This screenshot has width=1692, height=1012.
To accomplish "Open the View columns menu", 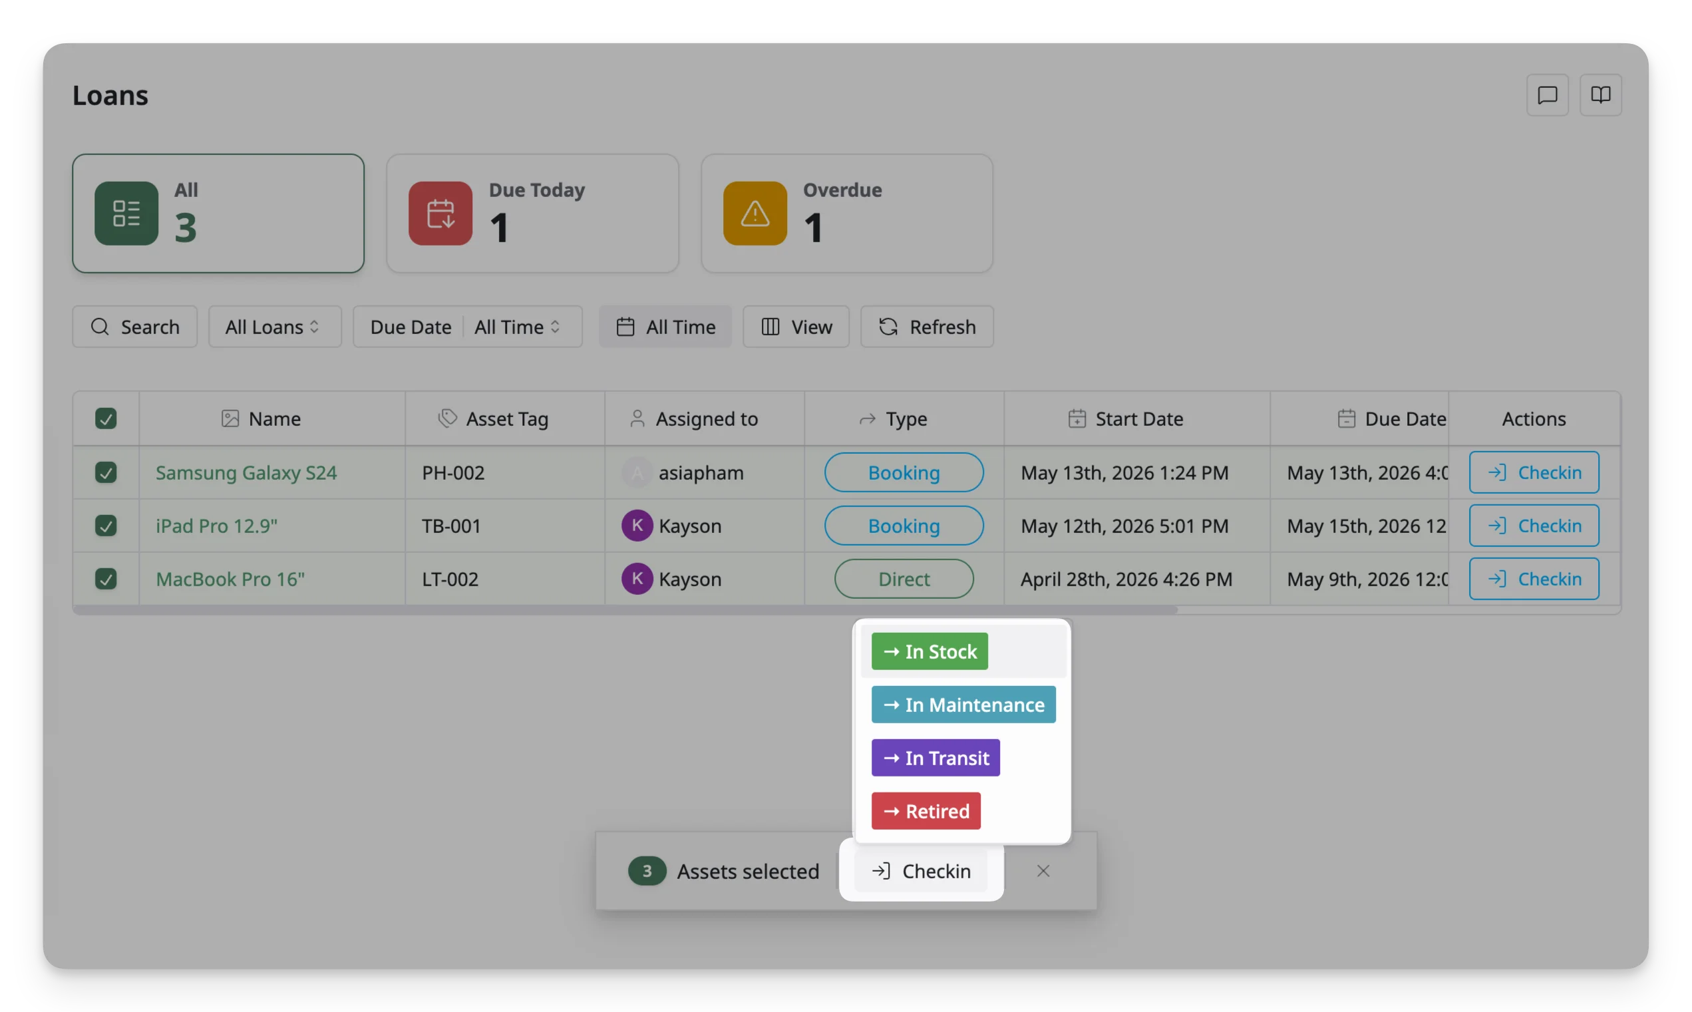I will coord(795,327).
